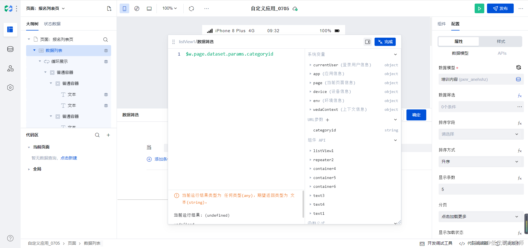Click 页面 in the breadcrumb
This screenshot has width=528, height=248.
[72, 243]
